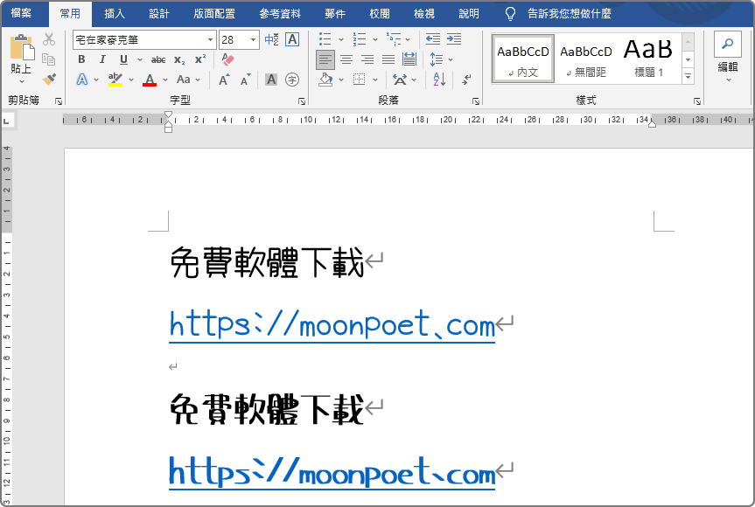Select the Format Painter icon
Viewport: 755px width, 507px height.
[50, 80]
